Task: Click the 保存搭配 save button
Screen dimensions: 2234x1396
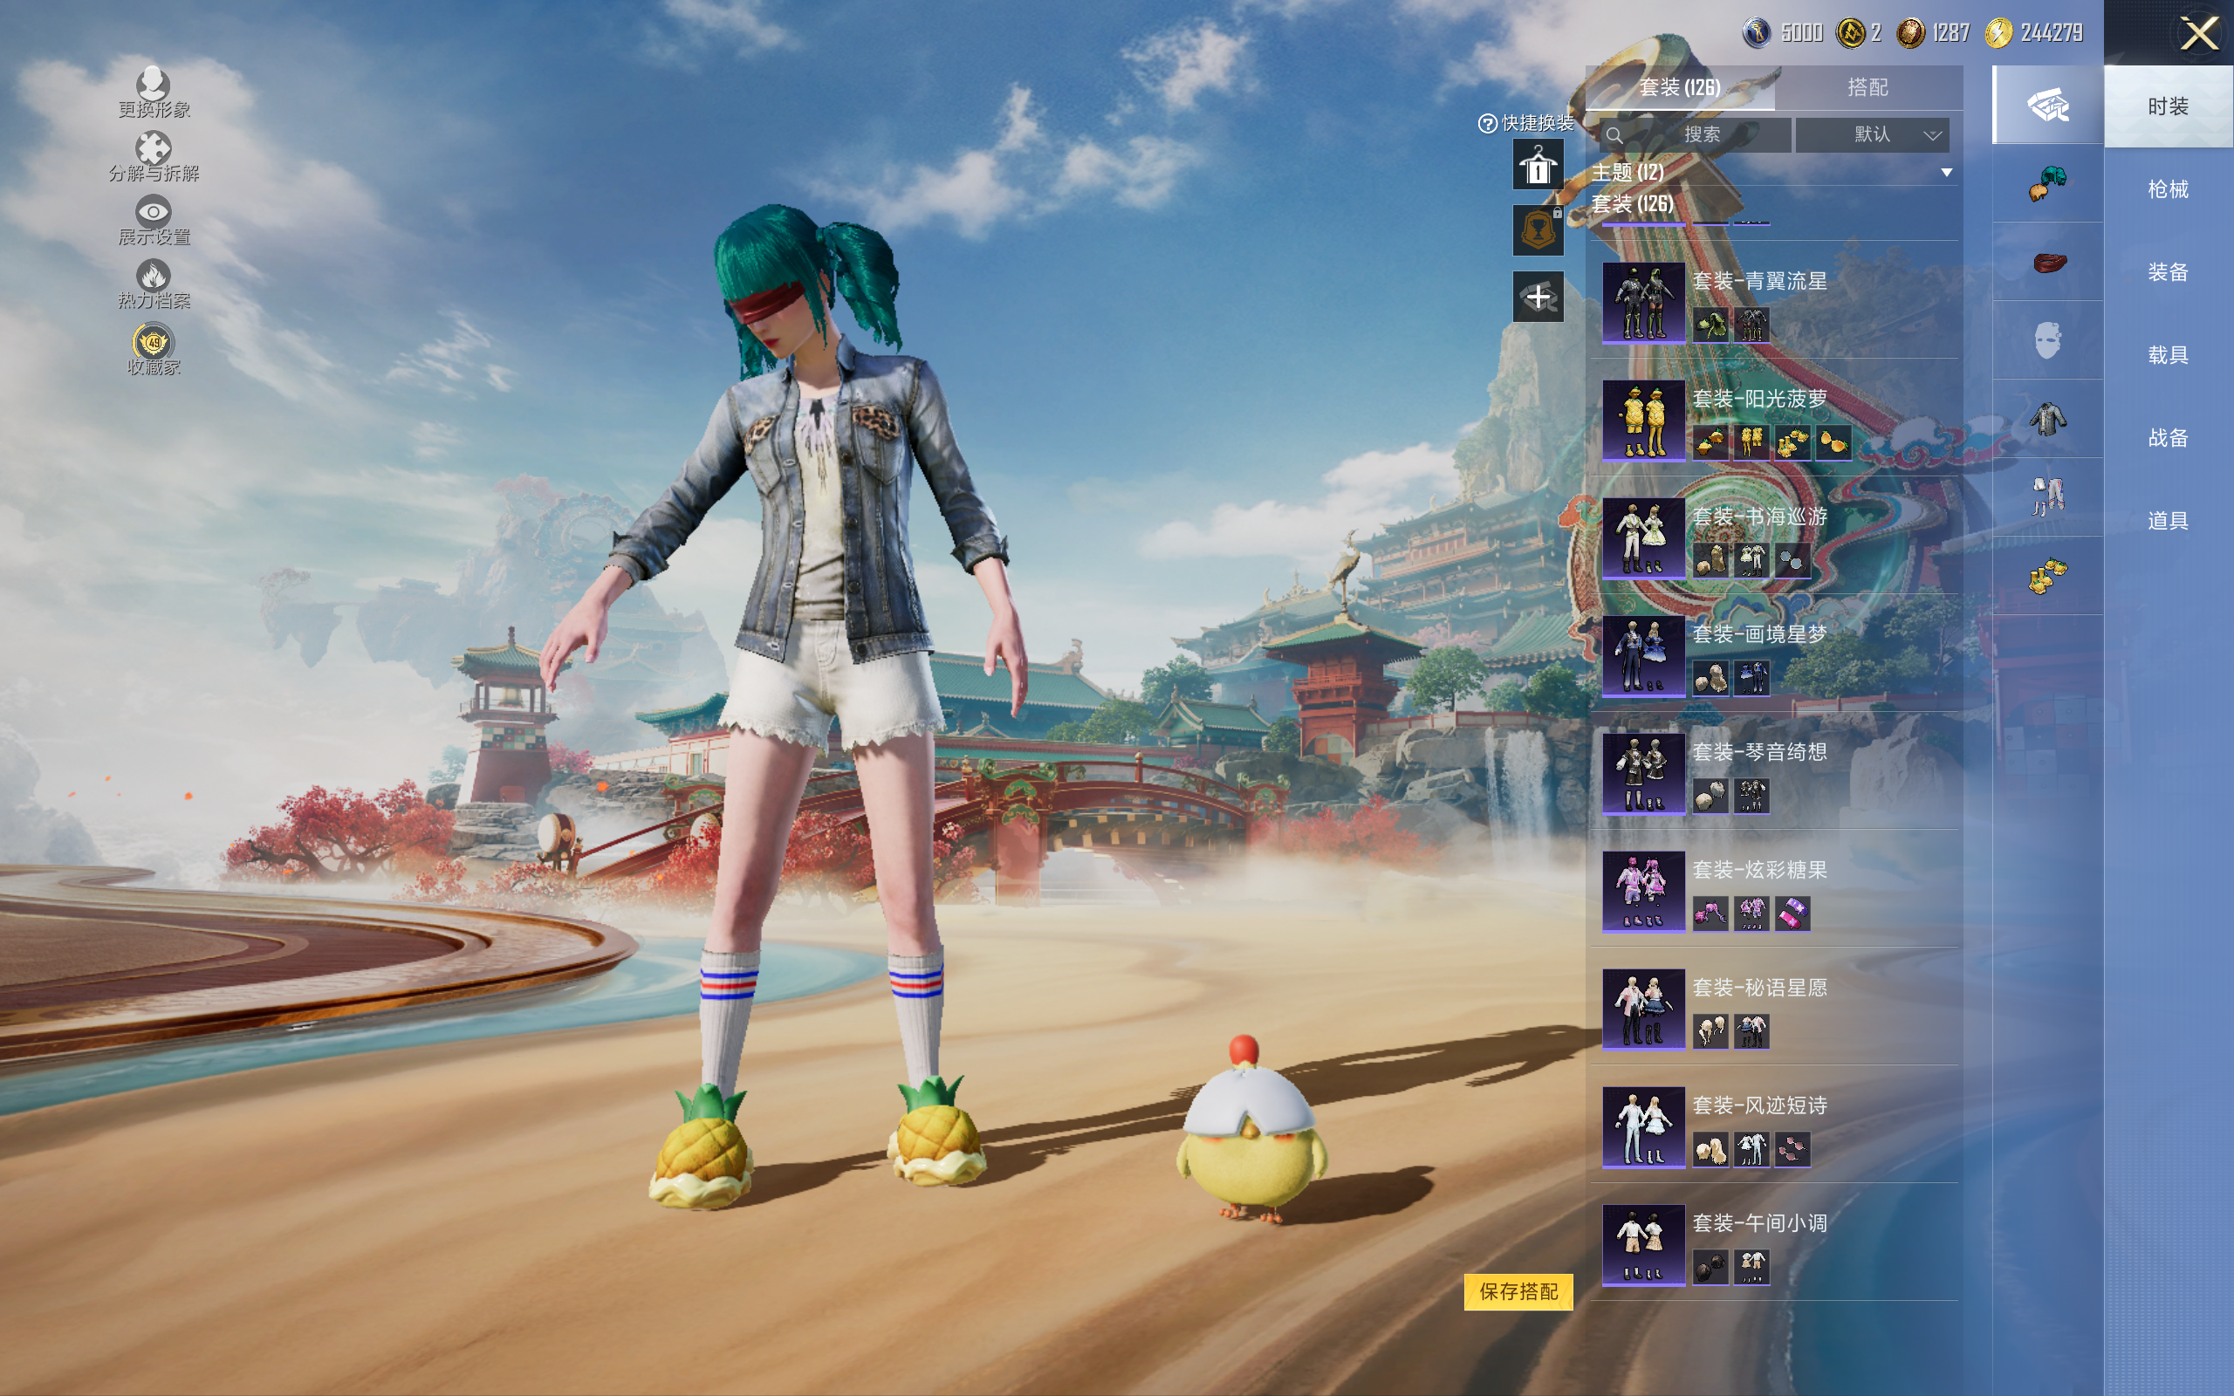Action: 1518,1290
